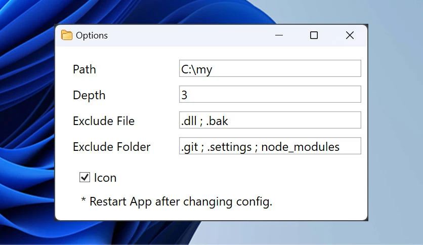
Task: Click the folder icon in Options title bar
Action: click(67, 35)
